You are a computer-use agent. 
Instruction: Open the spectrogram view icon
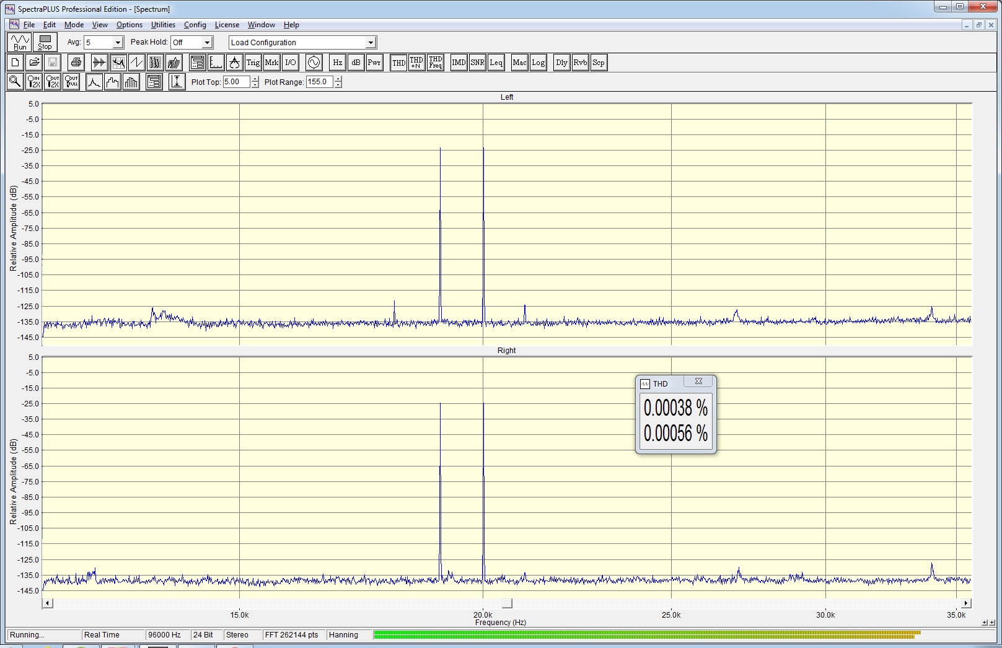tap(155, 63)
